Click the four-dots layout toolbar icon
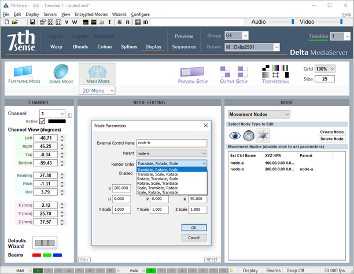 [58, 22]
